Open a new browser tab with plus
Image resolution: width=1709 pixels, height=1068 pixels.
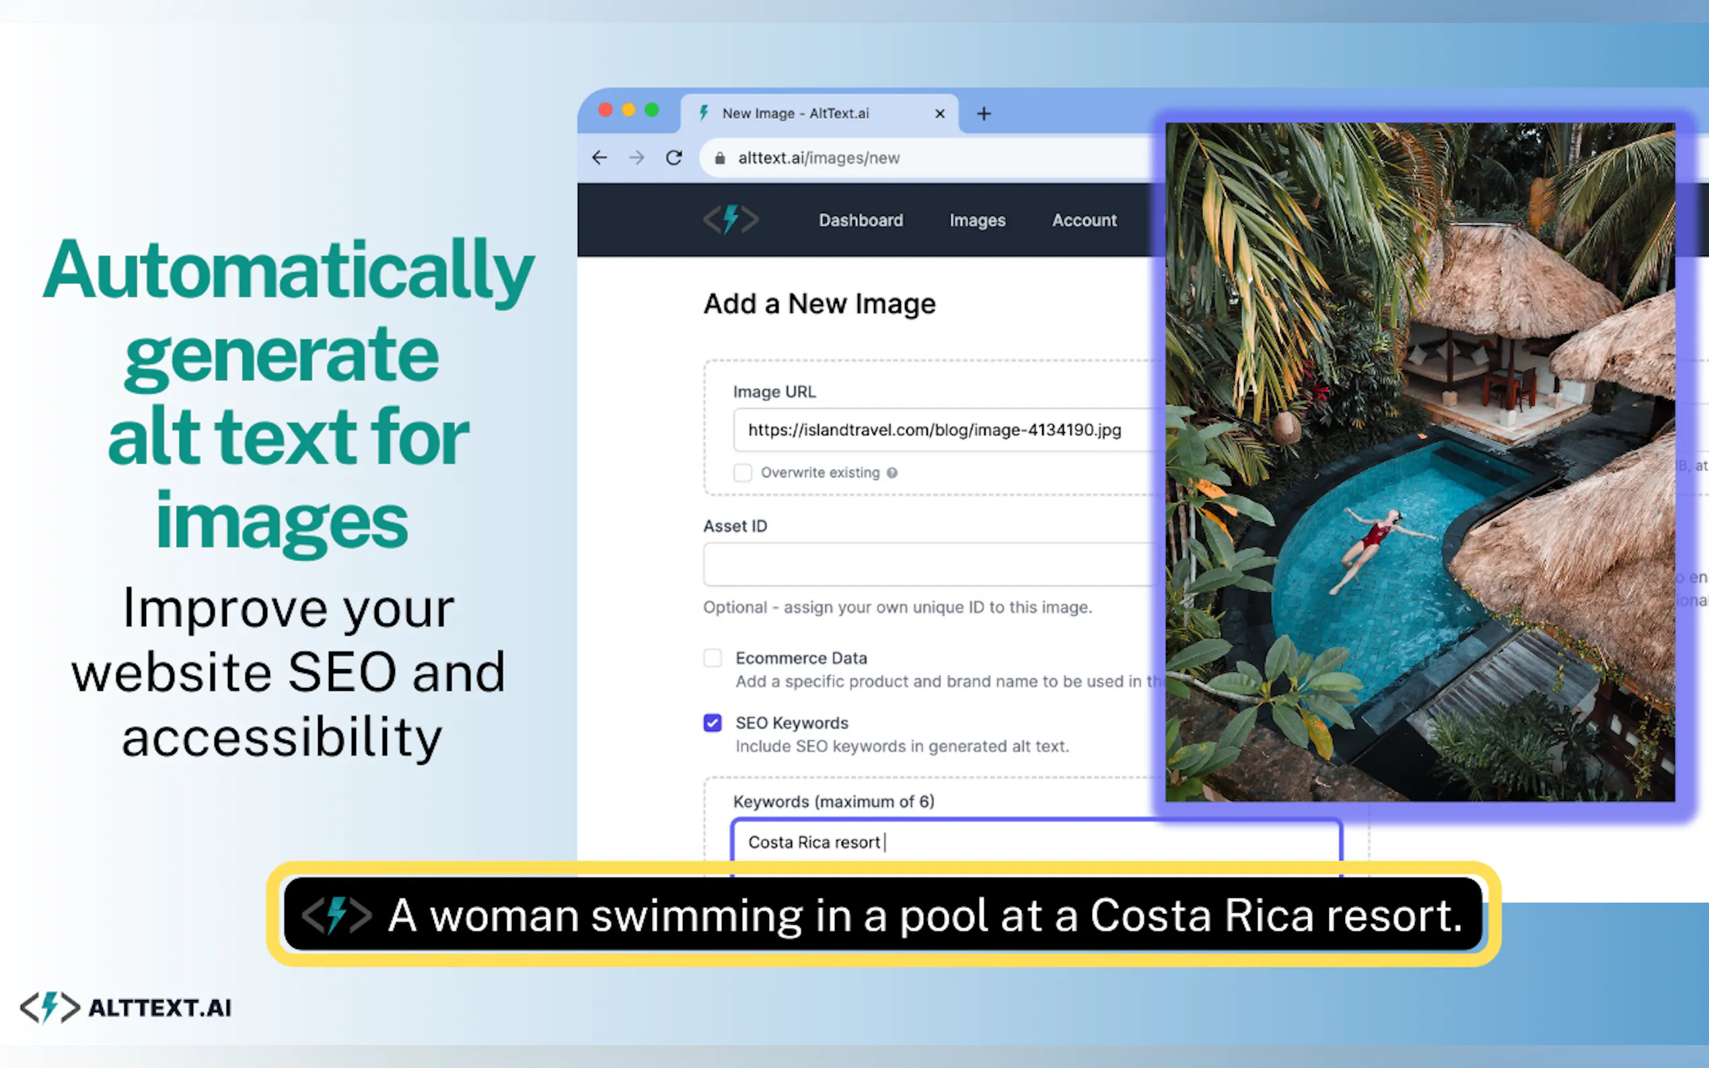tap(984, 114)
